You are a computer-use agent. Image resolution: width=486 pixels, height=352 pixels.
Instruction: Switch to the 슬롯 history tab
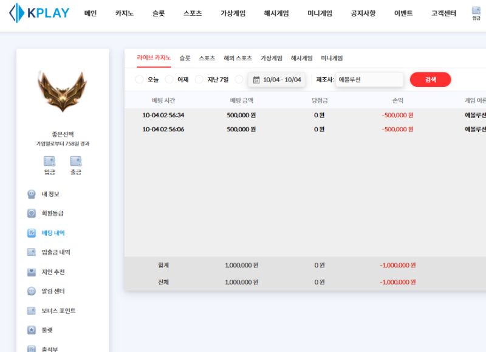click(185, 58)
